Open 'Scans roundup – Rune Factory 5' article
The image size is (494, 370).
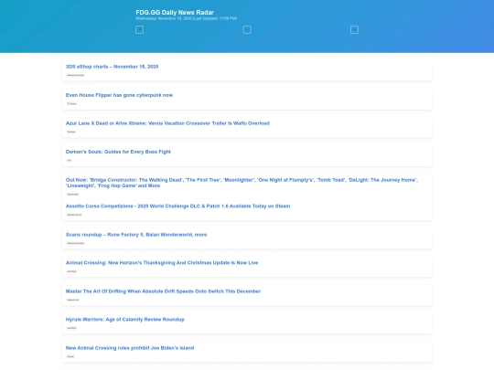136,235
